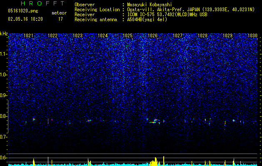This screenshot has height=166, width=262.
Task: Click the 1027 time axis marker
Action: [x=177, y=35]
